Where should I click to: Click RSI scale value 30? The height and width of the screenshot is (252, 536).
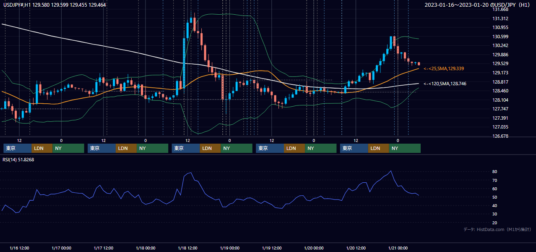[495, 214]
